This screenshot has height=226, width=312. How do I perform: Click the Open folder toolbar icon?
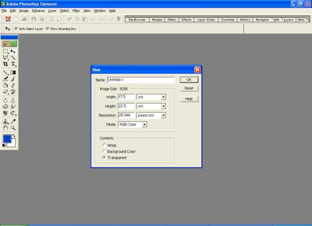click(24, 19)
